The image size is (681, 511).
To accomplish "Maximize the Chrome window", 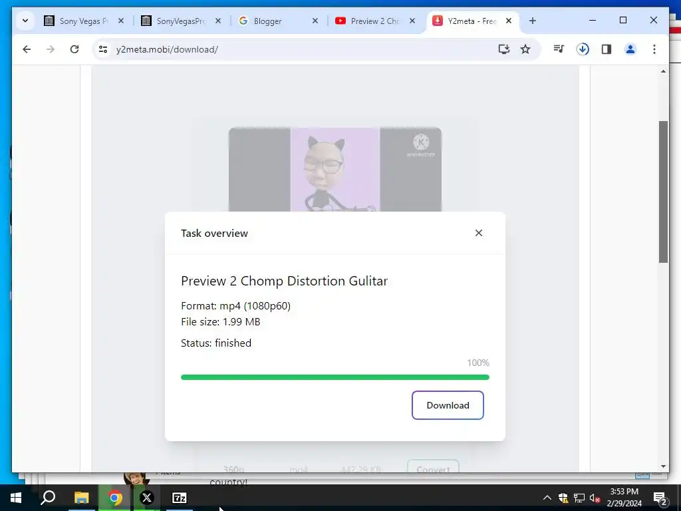I will 622,21.
